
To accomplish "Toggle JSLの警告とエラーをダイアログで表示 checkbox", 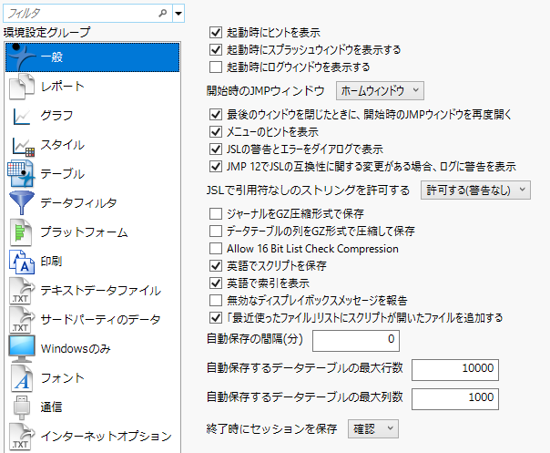I will point(216,149).
